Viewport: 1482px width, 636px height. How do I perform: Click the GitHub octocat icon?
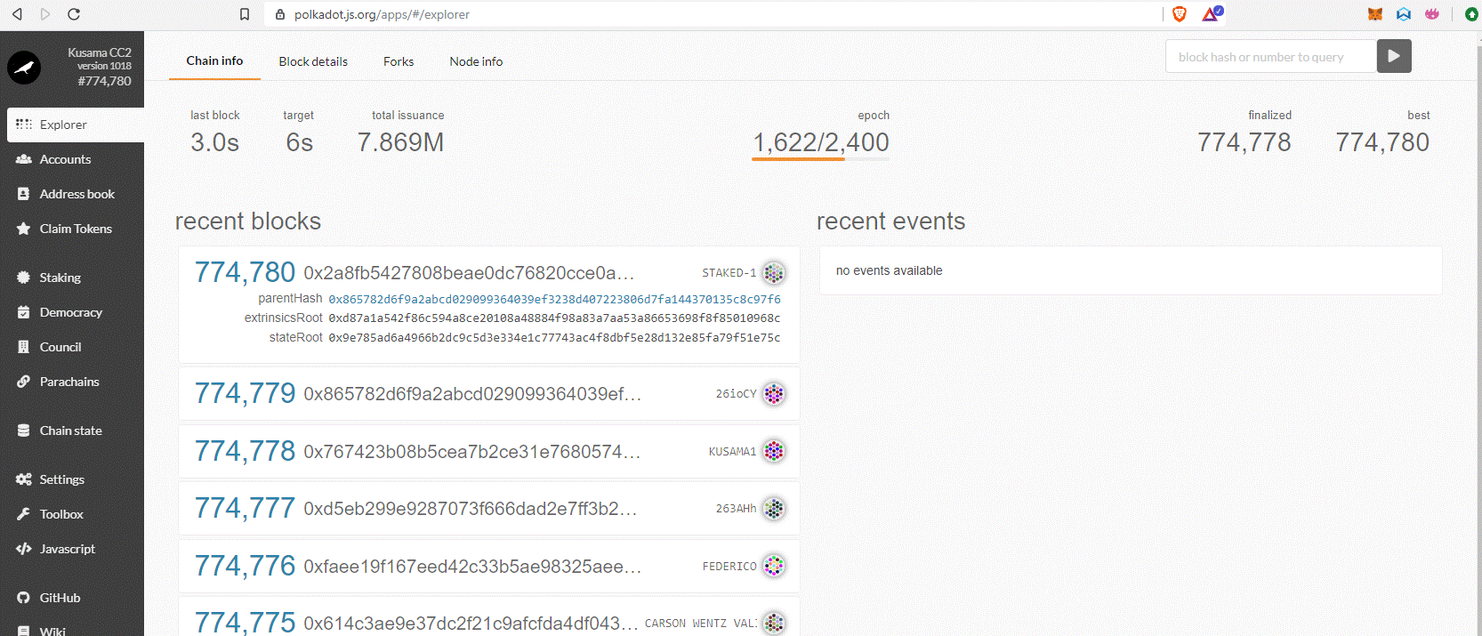coord(24,598)
